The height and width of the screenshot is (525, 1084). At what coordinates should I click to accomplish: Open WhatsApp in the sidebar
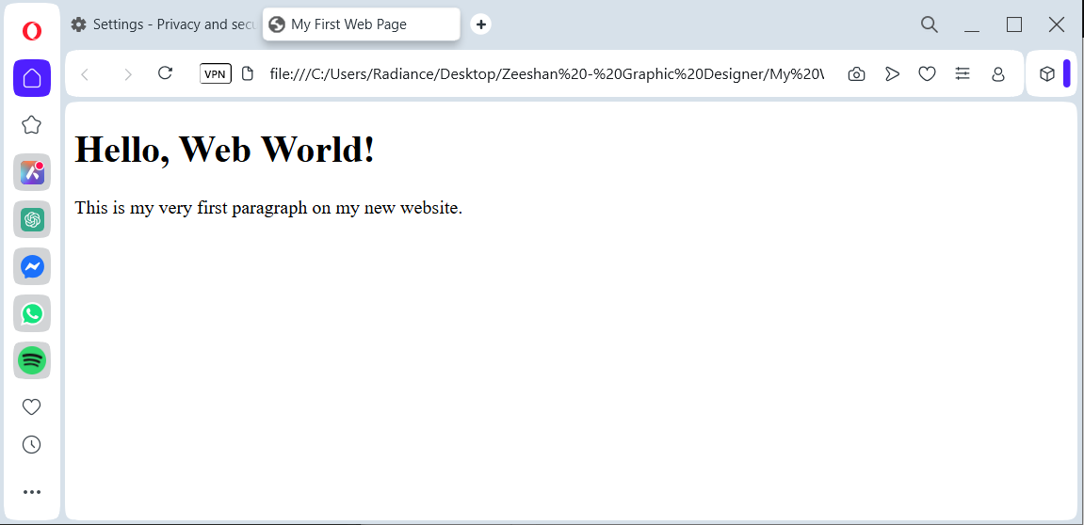tap(32, 313)
